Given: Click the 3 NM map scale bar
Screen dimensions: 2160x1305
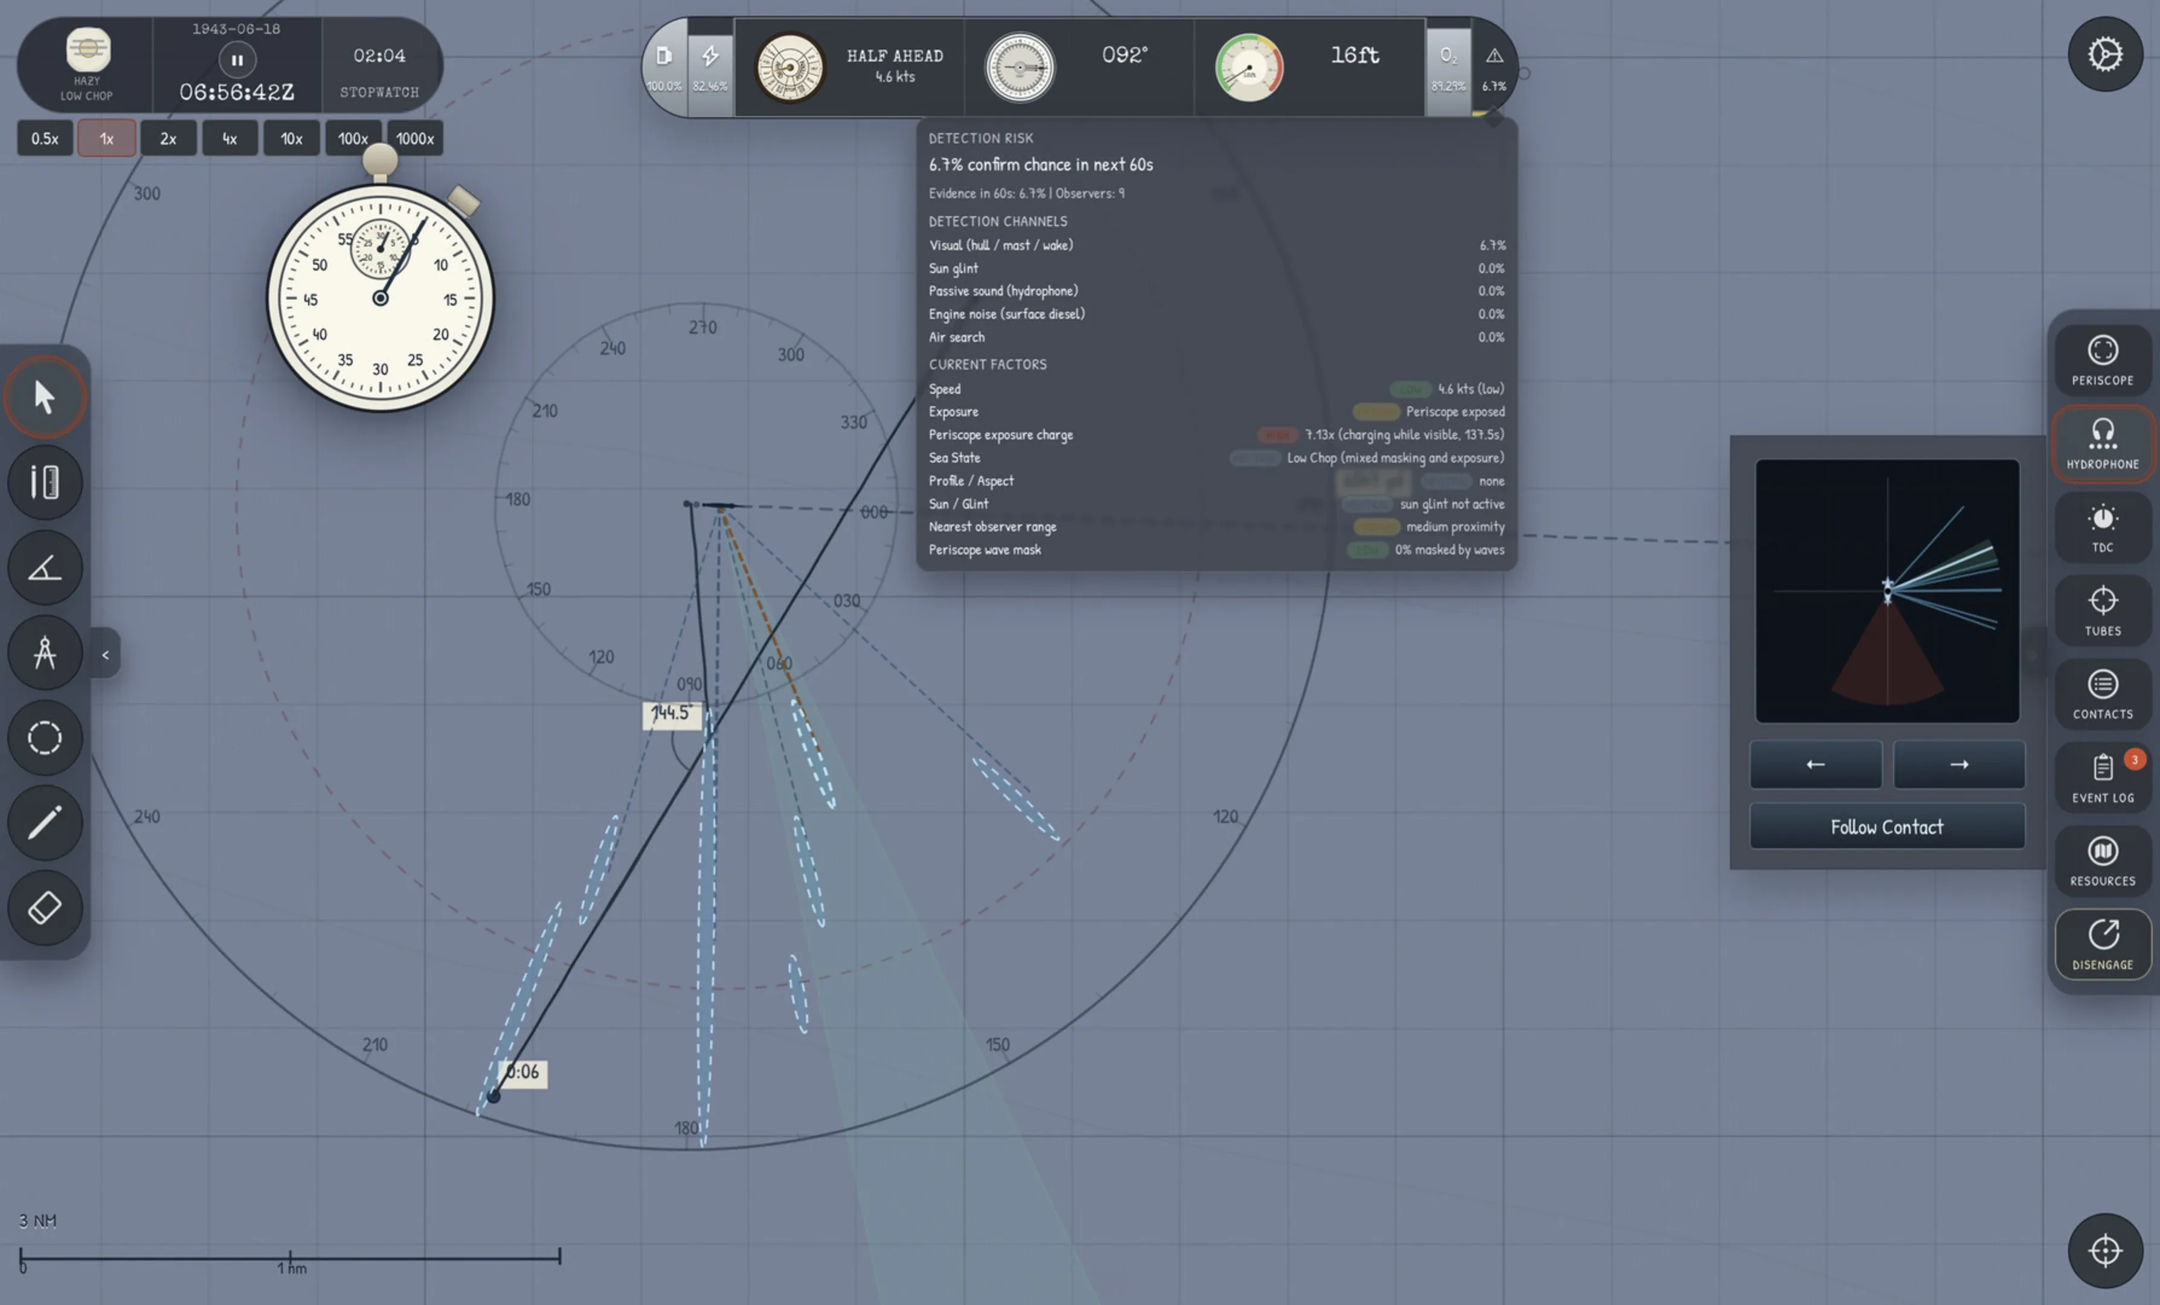Looking at the screenshot, I should 290,1258.
